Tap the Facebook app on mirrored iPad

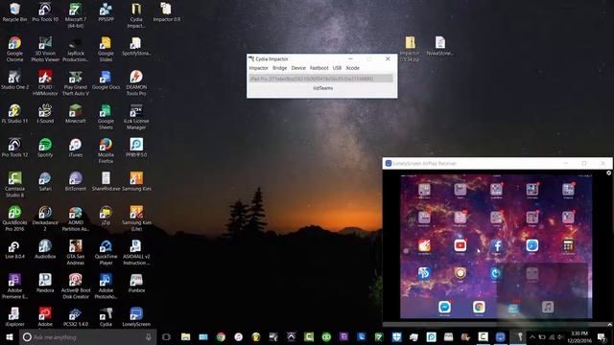(x=497, y=245)
